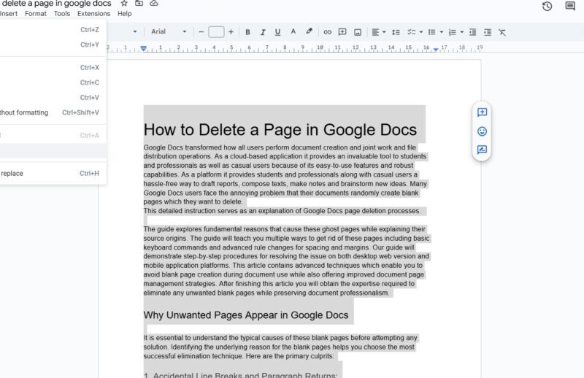The height and width of the screenshot is (378, 584).
Task: Suggest edits from floating side panel
Action: coord(482,150)
